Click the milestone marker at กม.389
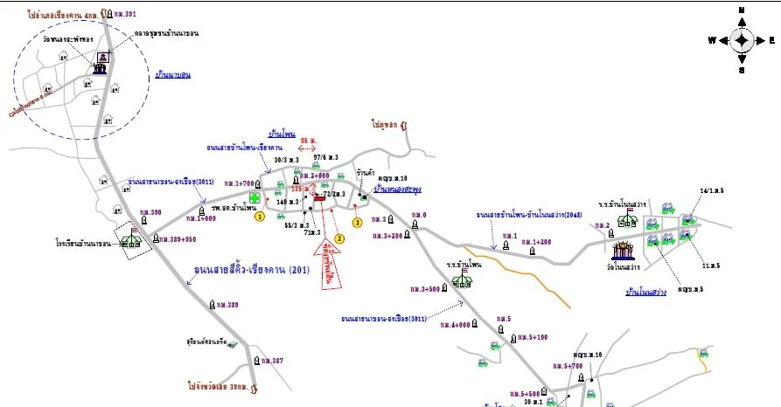 pyautogui.click(x=213, y=304)
